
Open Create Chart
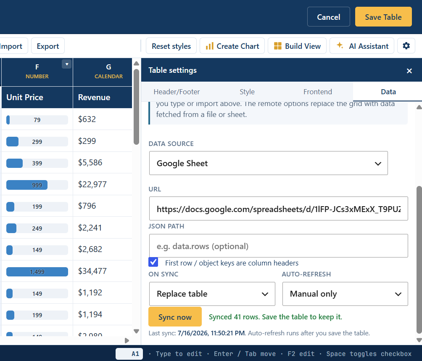[232, 46]
